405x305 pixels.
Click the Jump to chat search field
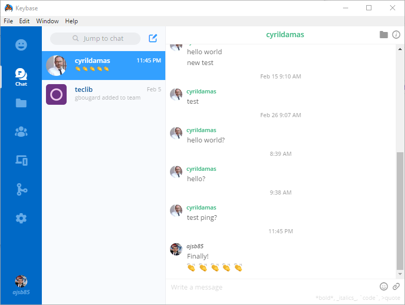point(95,38)
